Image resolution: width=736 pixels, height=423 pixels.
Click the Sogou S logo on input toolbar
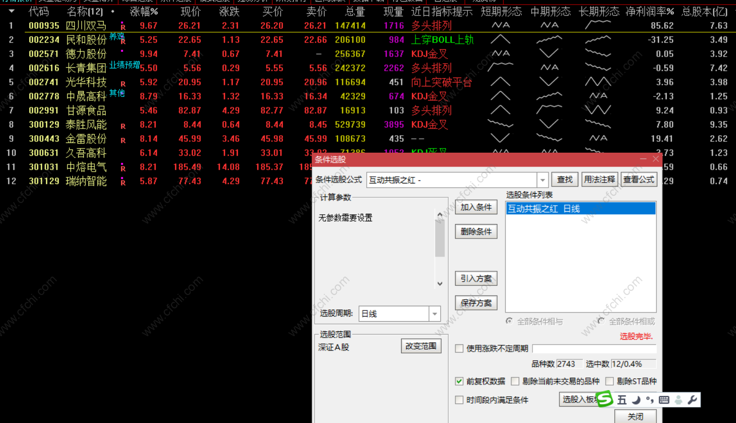(605, 399)
